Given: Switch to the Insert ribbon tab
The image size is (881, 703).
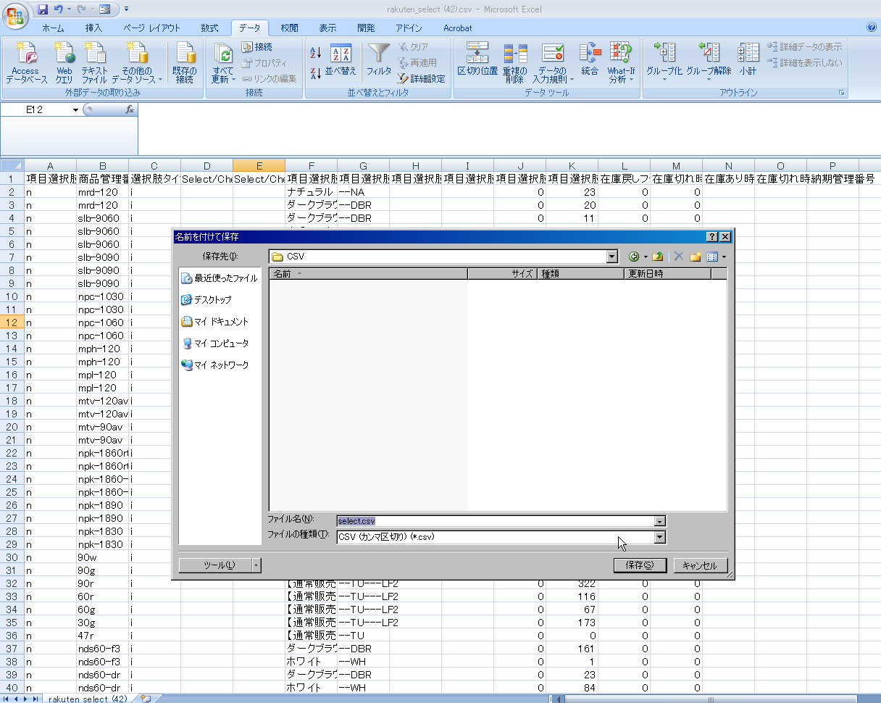Looking at the screenshot, I should pyautogui.click(x=94, y=28).
